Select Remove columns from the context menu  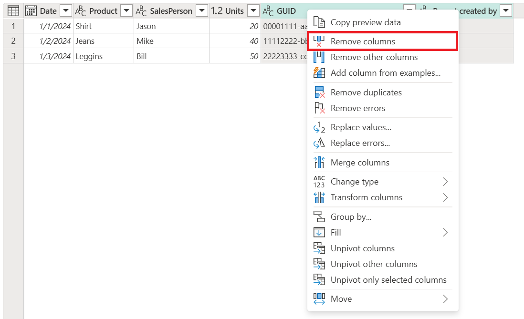point(364,41)
